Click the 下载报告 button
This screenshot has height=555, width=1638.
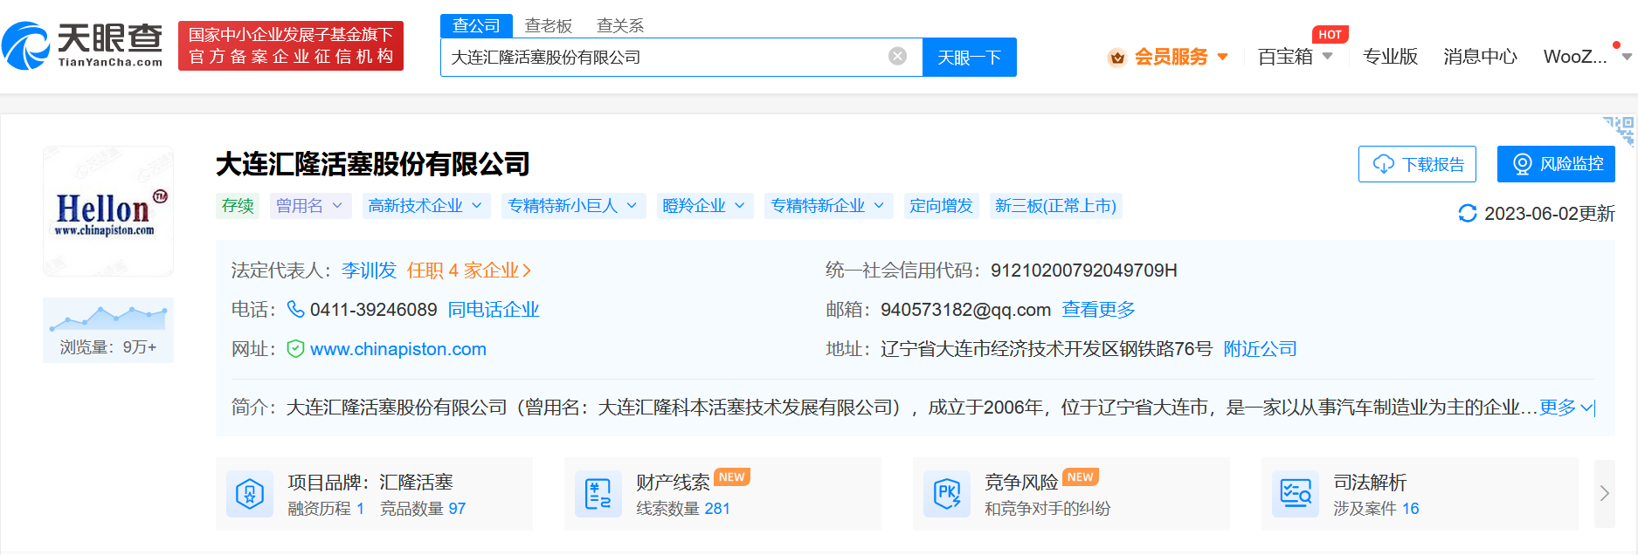pos(1417,164)
